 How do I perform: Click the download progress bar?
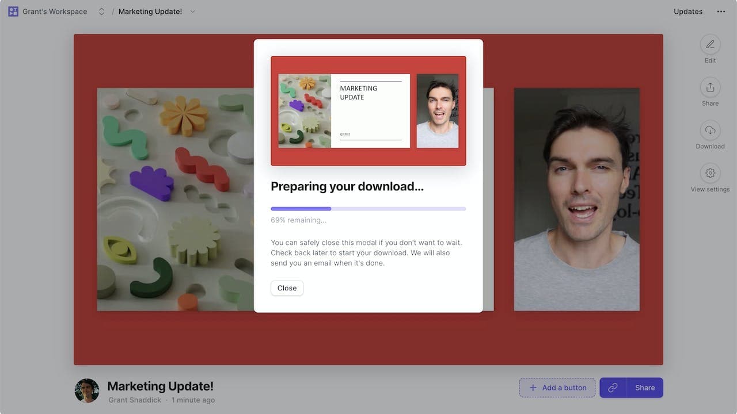368,209
